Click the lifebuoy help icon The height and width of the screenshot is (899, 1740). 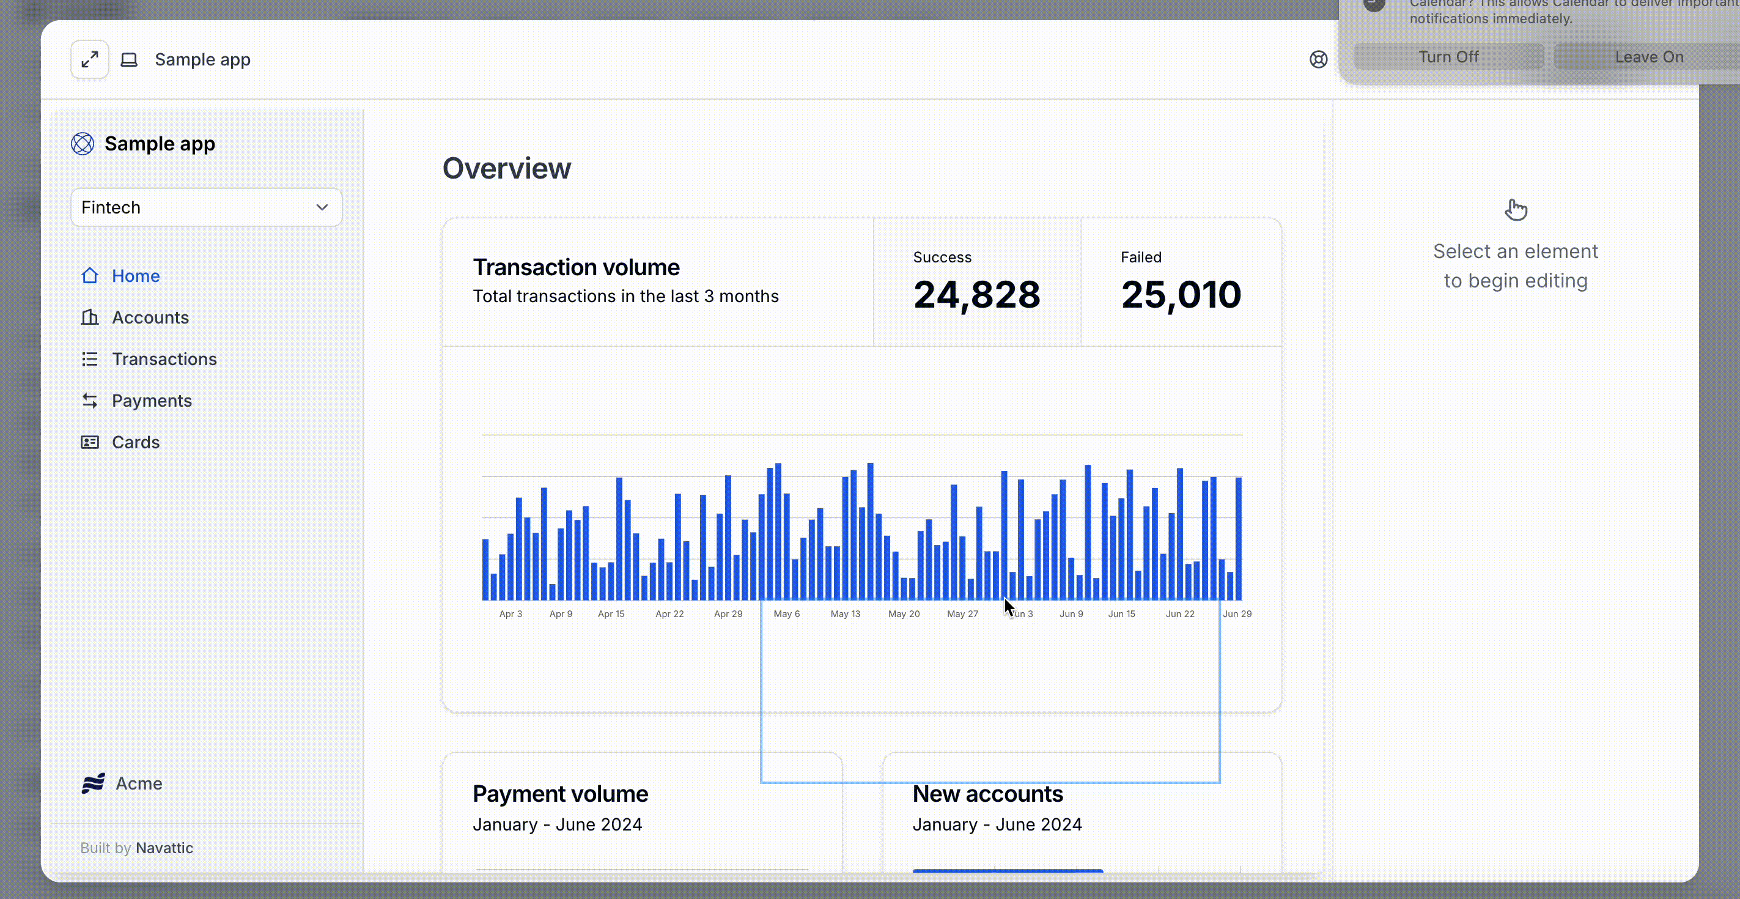pyautogui.click(x=1318, y=59)
